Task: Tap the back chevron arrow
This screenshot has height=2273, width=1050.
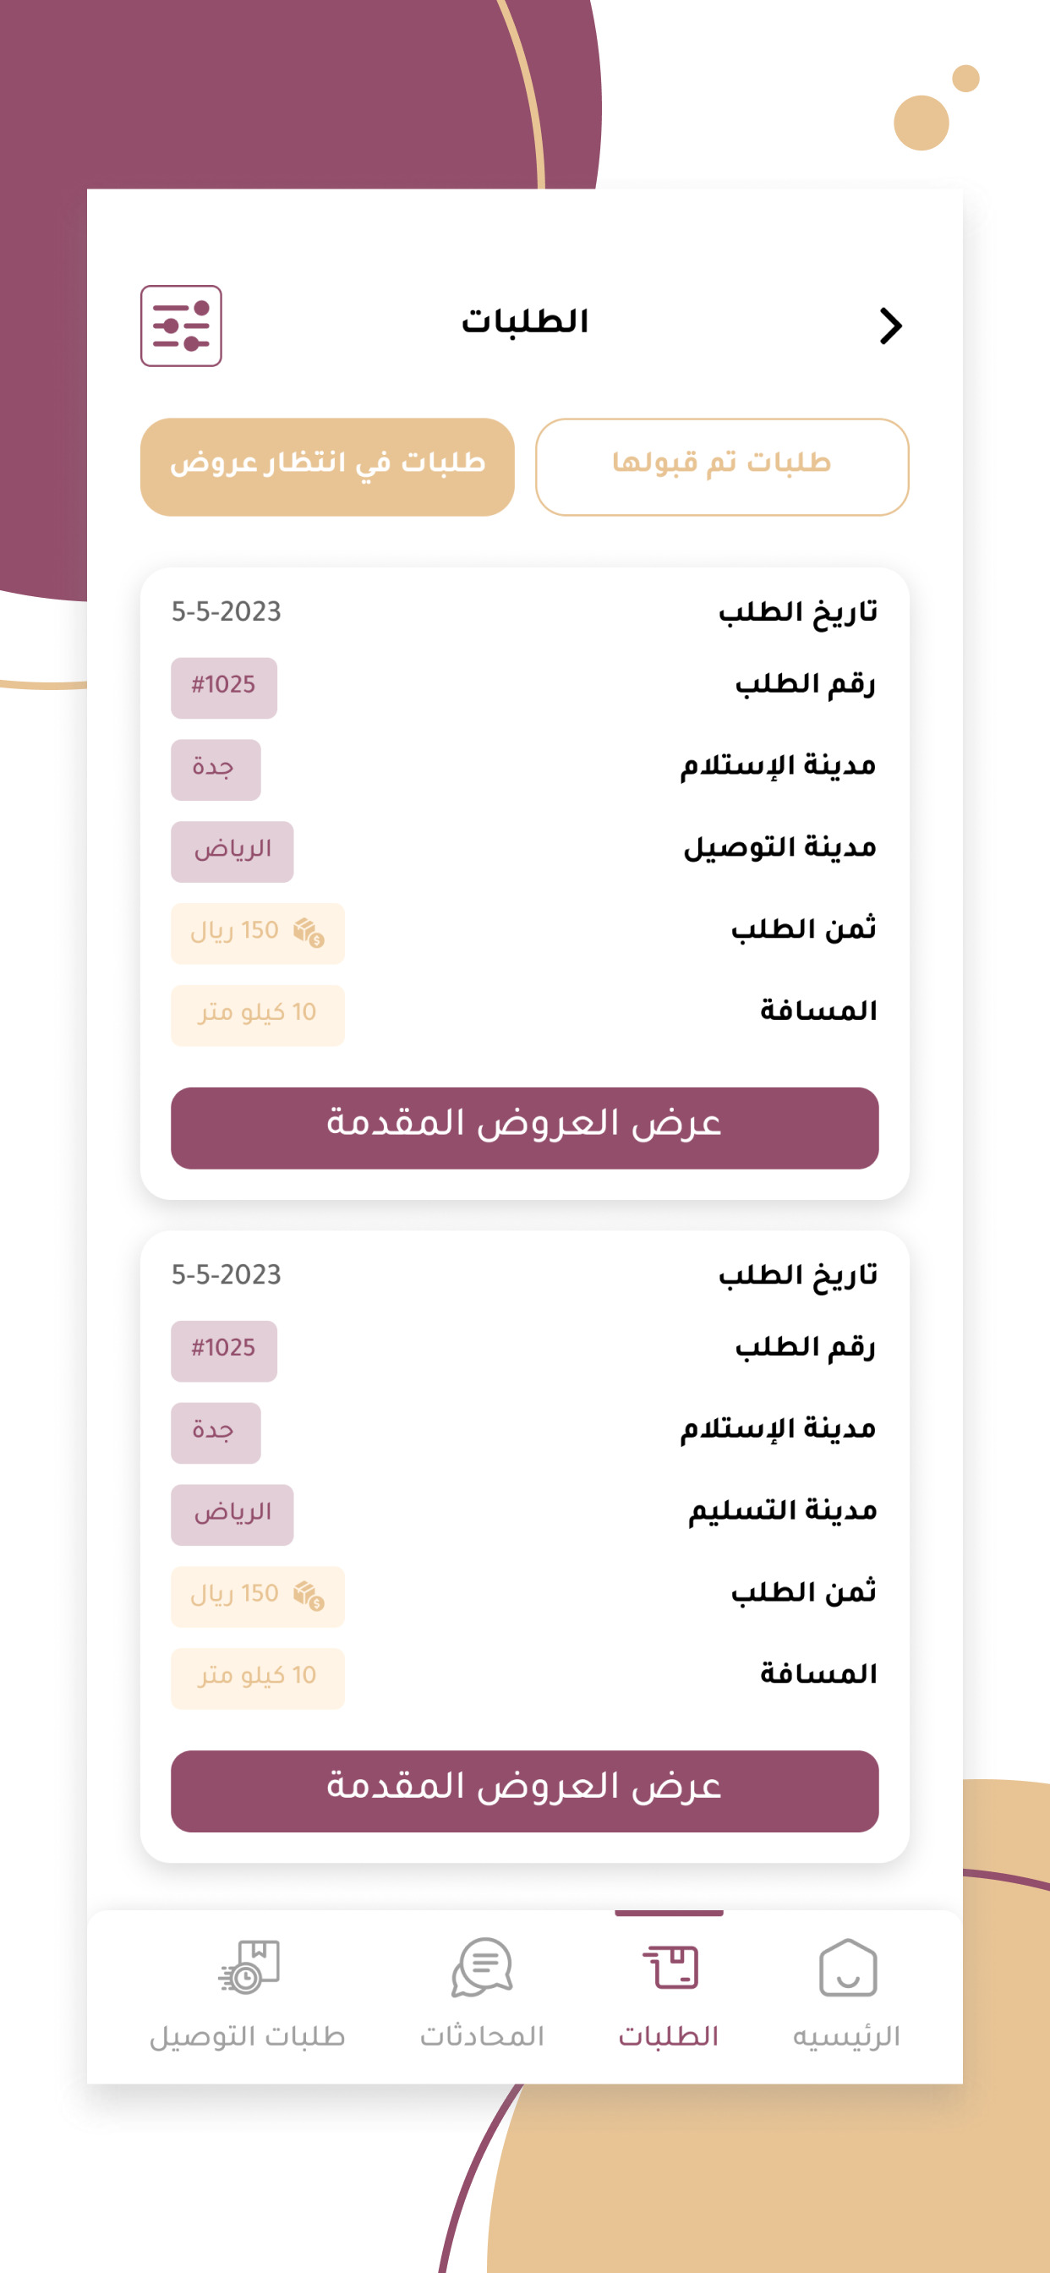Action: point(890,326)
